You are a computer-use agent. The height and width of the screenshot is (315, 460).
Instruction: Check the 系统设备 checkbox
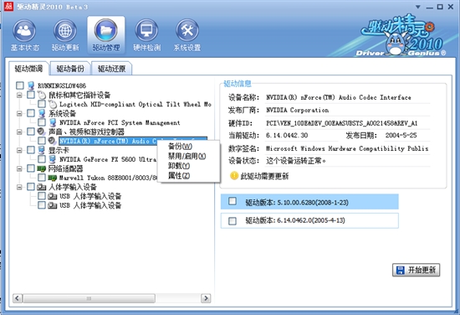(x=31, y=113)
